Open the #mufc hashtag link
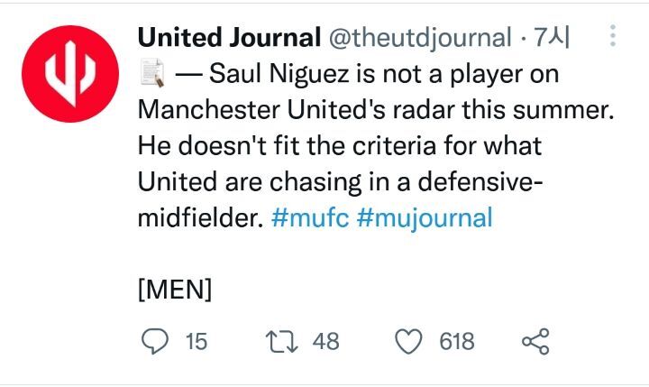Image resolution: width=649 pixels, height=387 pixels. point(310,217)
